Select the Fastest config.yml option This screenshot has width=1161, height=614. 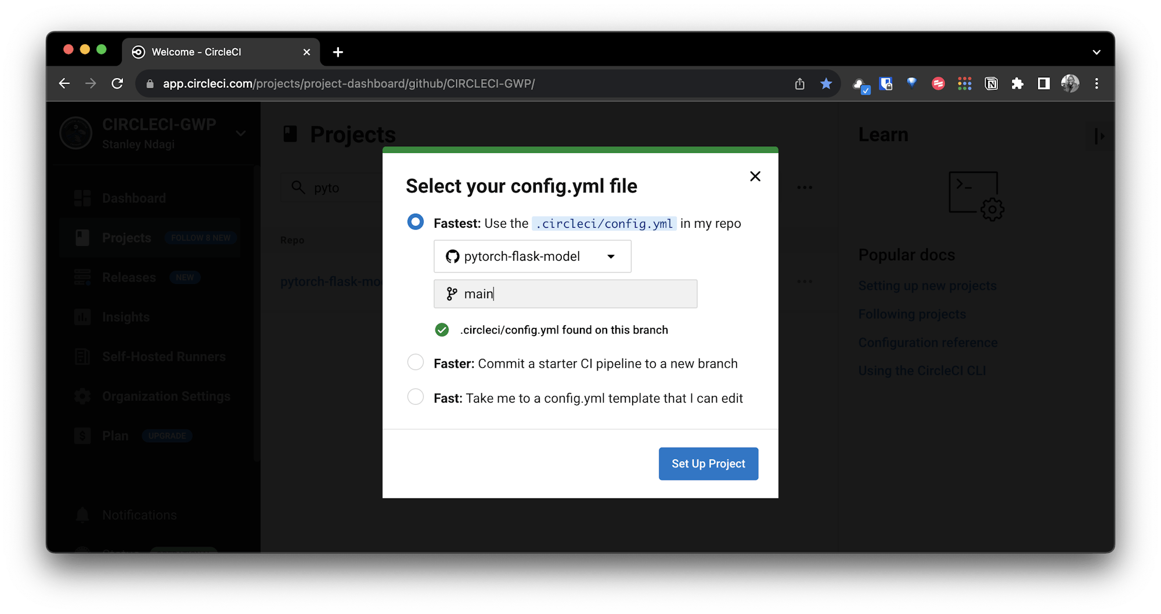point(416,221)
